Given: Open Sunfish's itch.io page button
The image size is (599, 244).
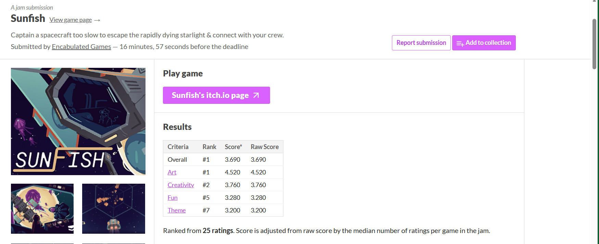Looking at the screenshot, I should tap(216, 95).
